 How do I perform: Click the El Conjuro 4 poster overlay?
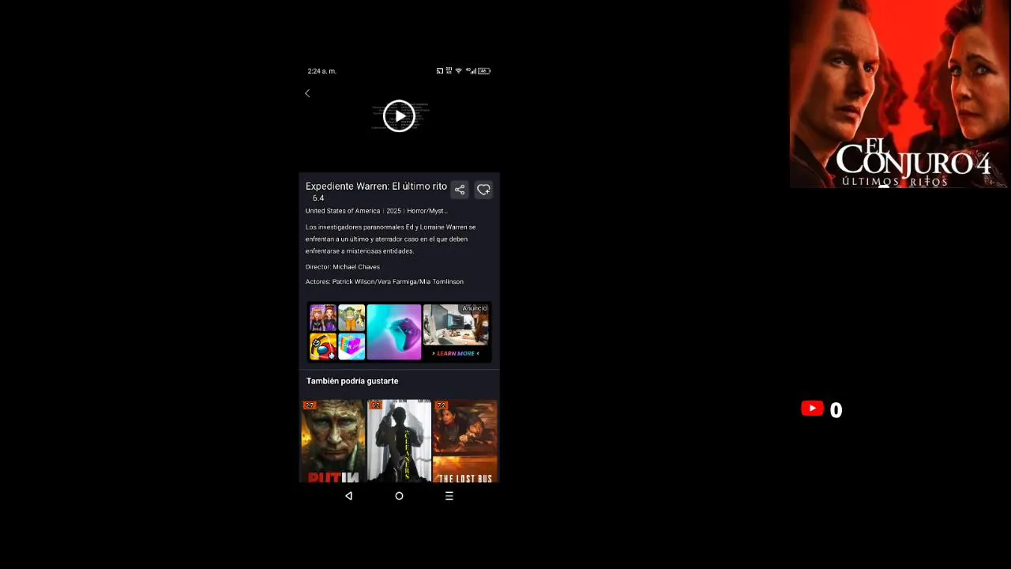900,94
